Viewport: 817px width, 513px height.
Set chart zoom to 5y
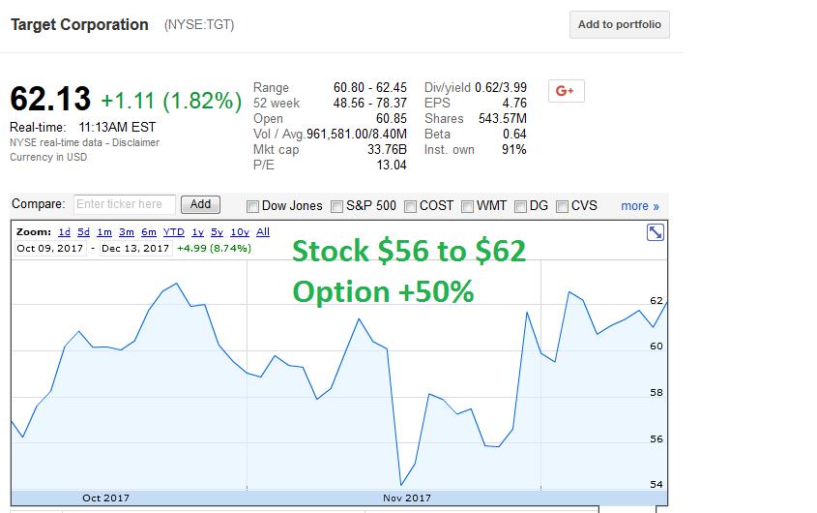point(217,232)
